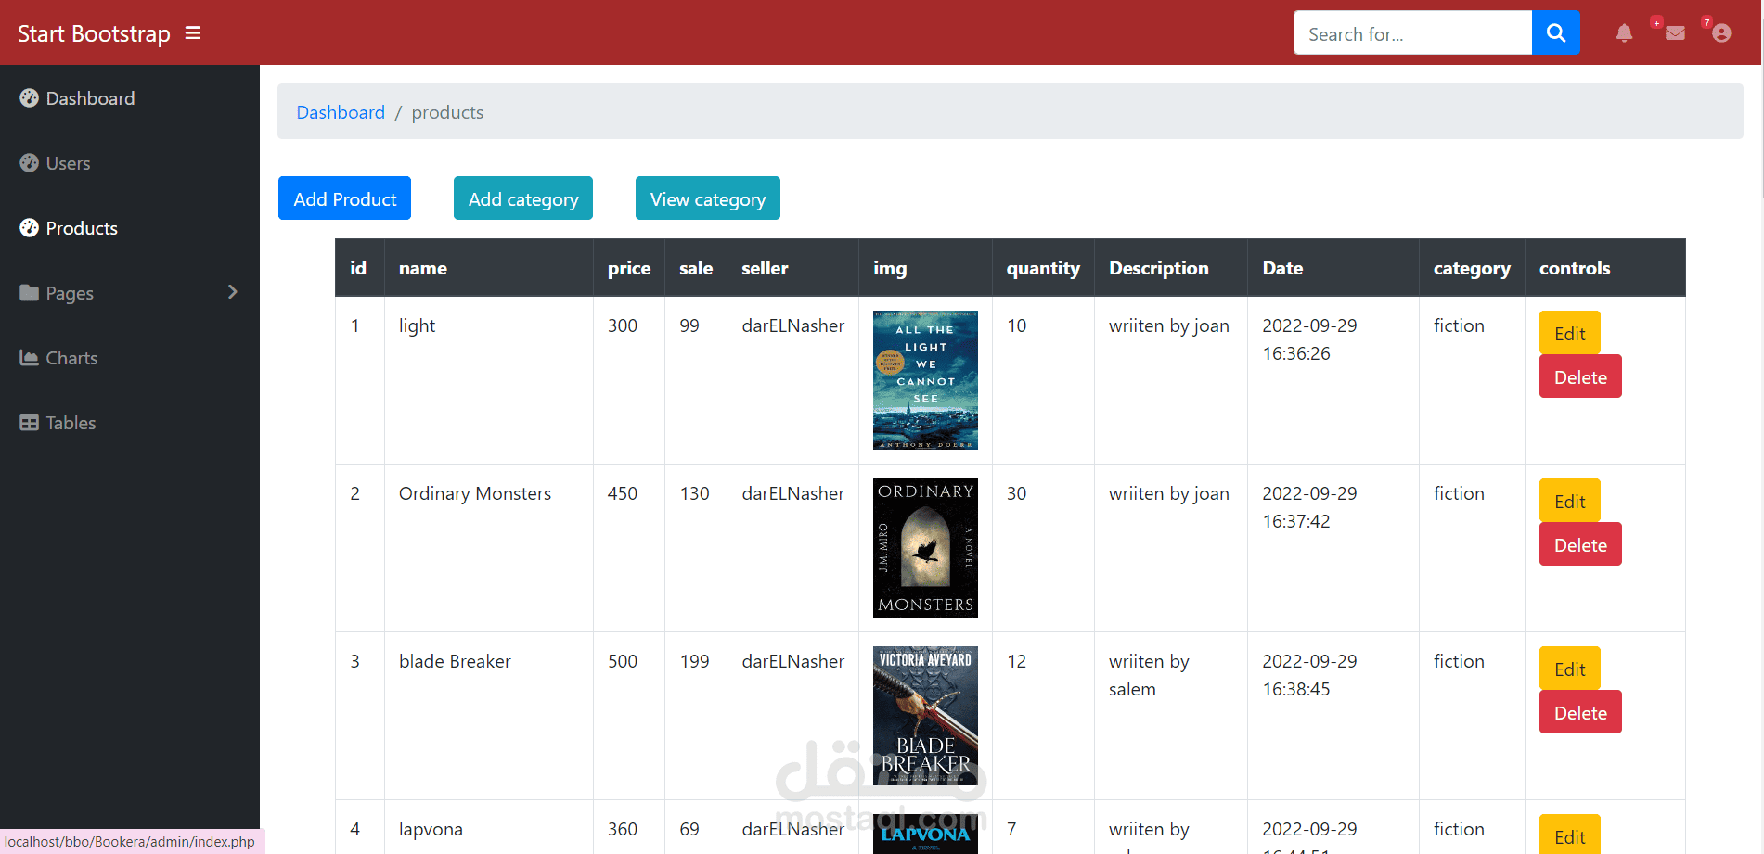Click the Dashboard breadcrumb link
The height and width of the screenshot is (854, 1764).
(341, 112)
